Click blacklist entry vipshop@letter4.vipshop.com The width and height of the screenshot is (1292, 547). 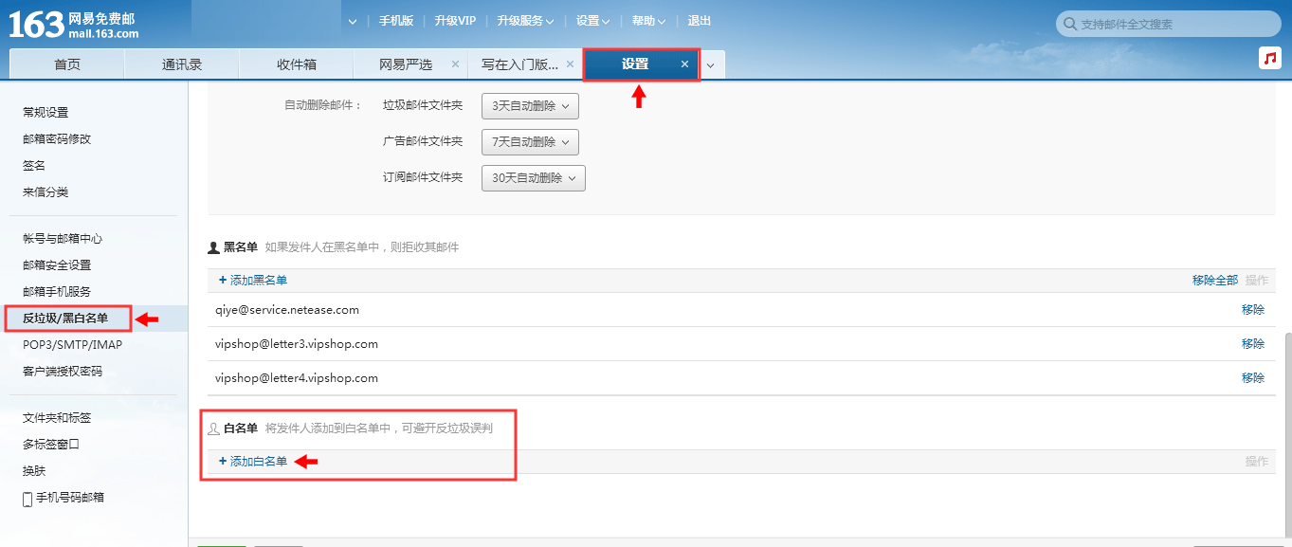click(x=297, y=378)
